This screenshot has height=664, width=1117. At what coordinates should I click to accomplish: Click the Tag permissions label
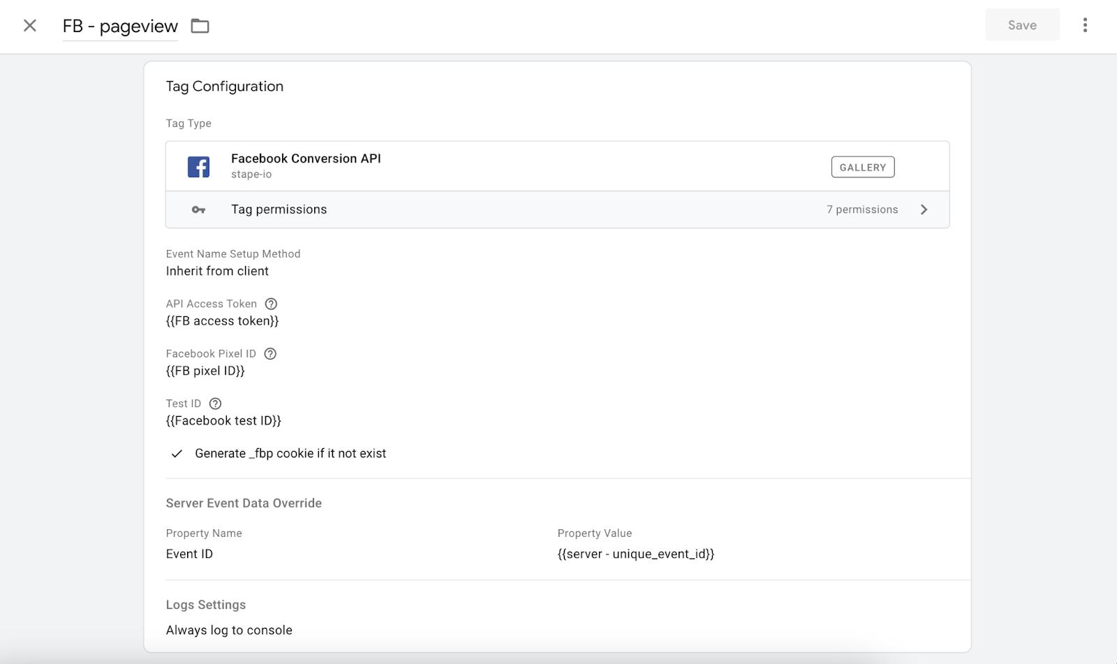[x=279, y=209]
